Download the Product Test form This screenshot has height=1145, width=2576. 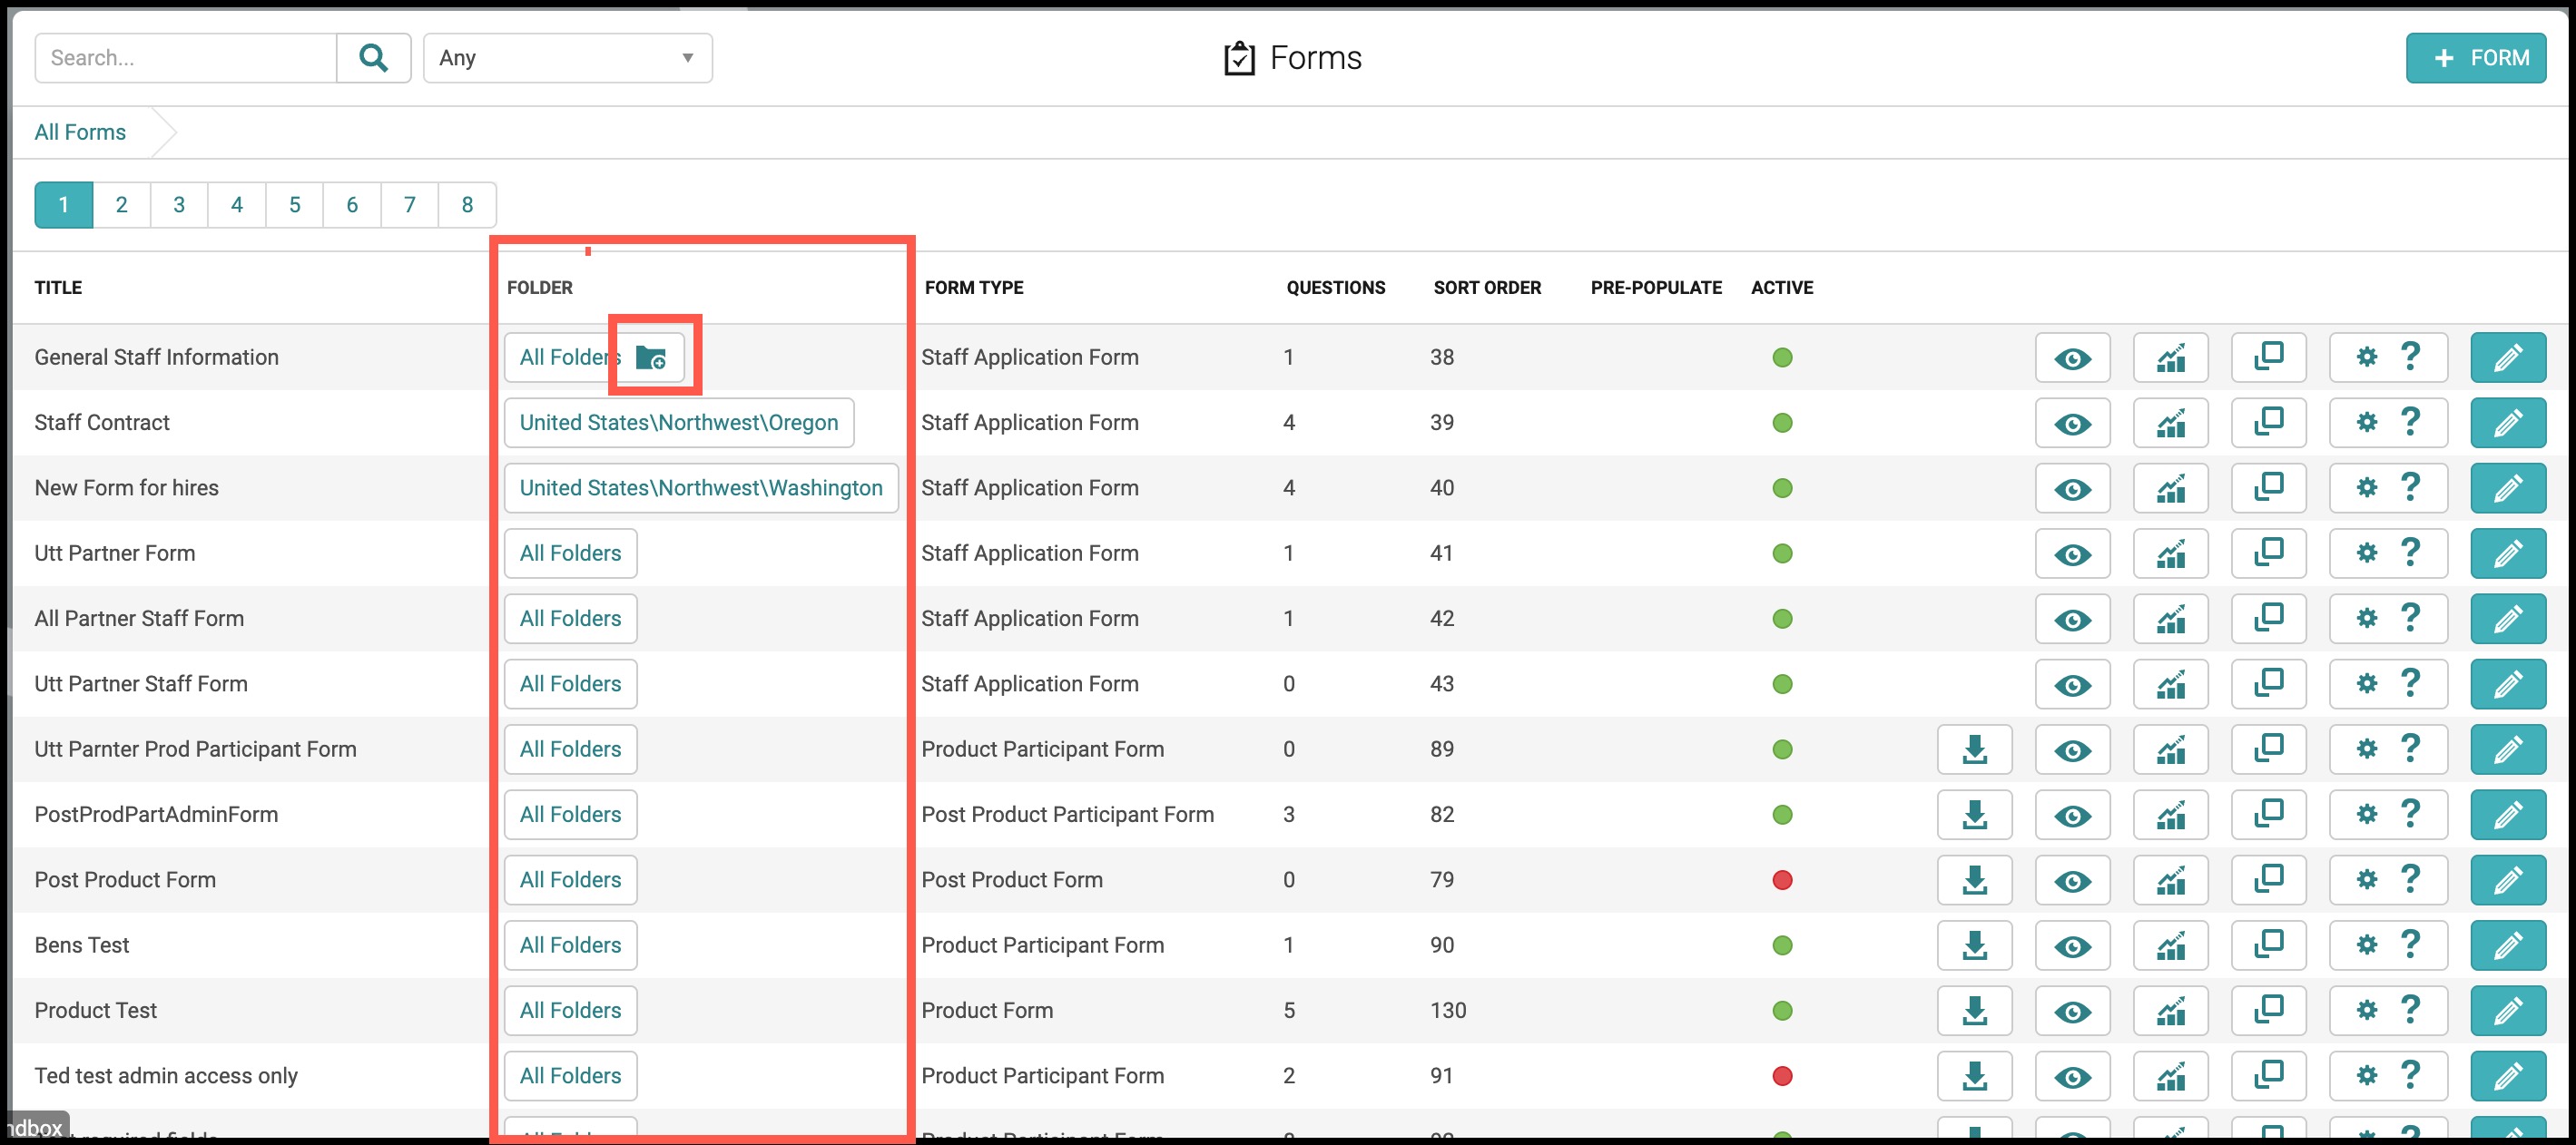[x=1974, y=1011]
